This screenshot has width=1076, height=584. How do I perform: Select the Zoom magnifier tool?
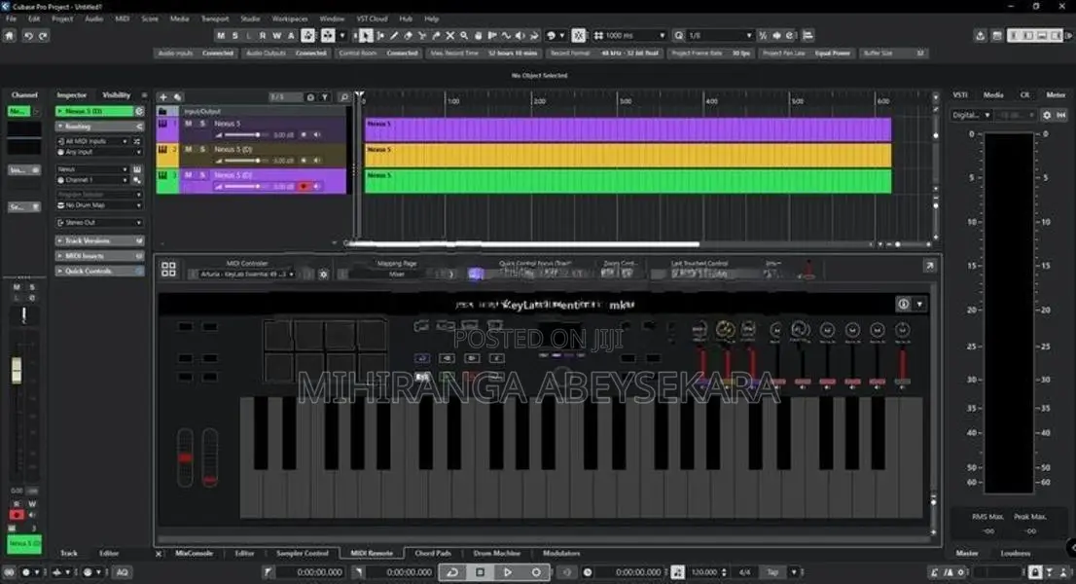point(464,36)
